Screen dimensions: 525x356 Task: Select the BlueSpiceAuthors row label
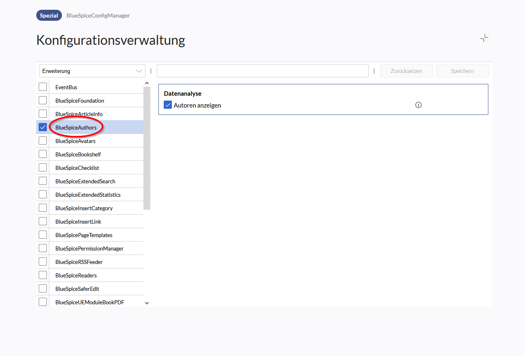(76, 127)
